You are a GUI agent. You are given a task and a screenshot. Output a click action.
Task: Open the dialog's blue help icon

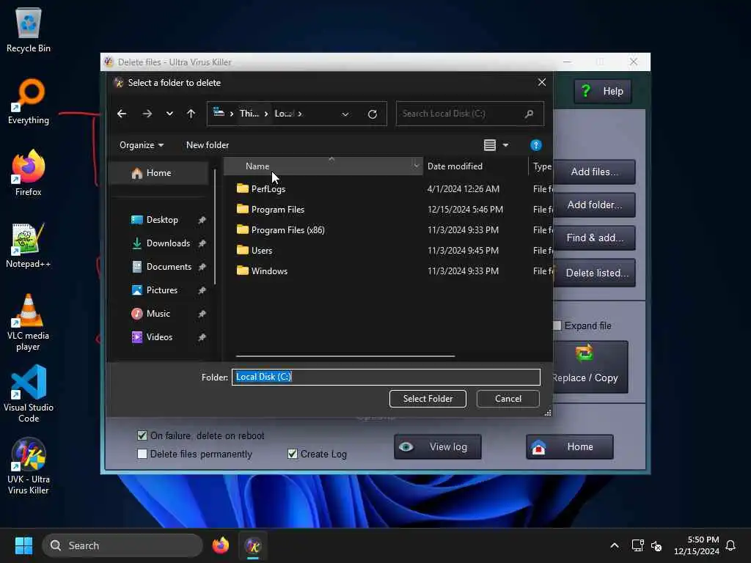tap(535, 145)
